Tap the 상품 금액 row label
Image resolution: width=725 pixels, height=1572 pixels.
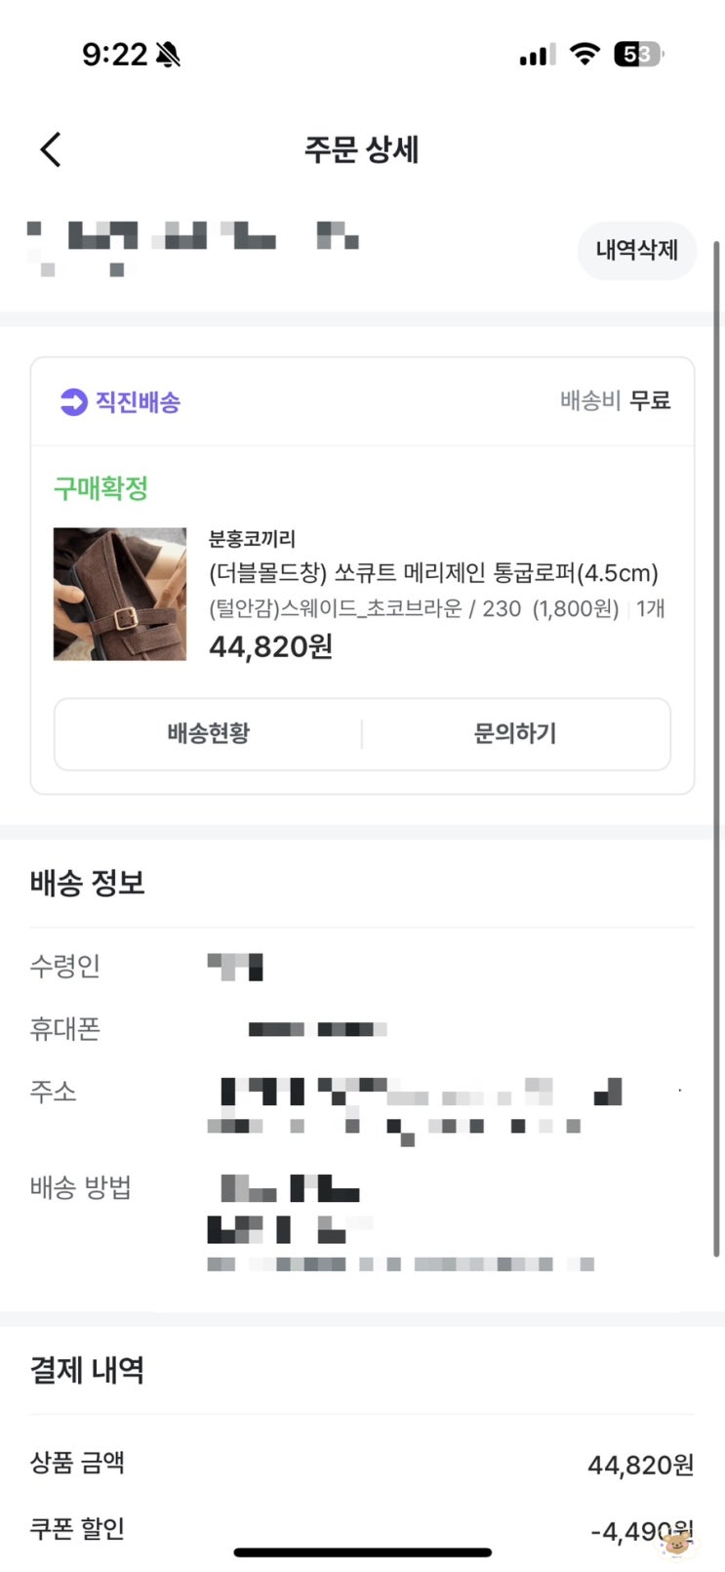(x=78, y=1462)
